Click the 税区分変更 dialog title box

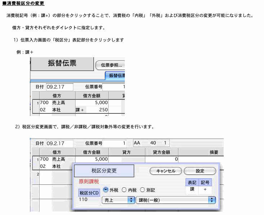point(104,171)
